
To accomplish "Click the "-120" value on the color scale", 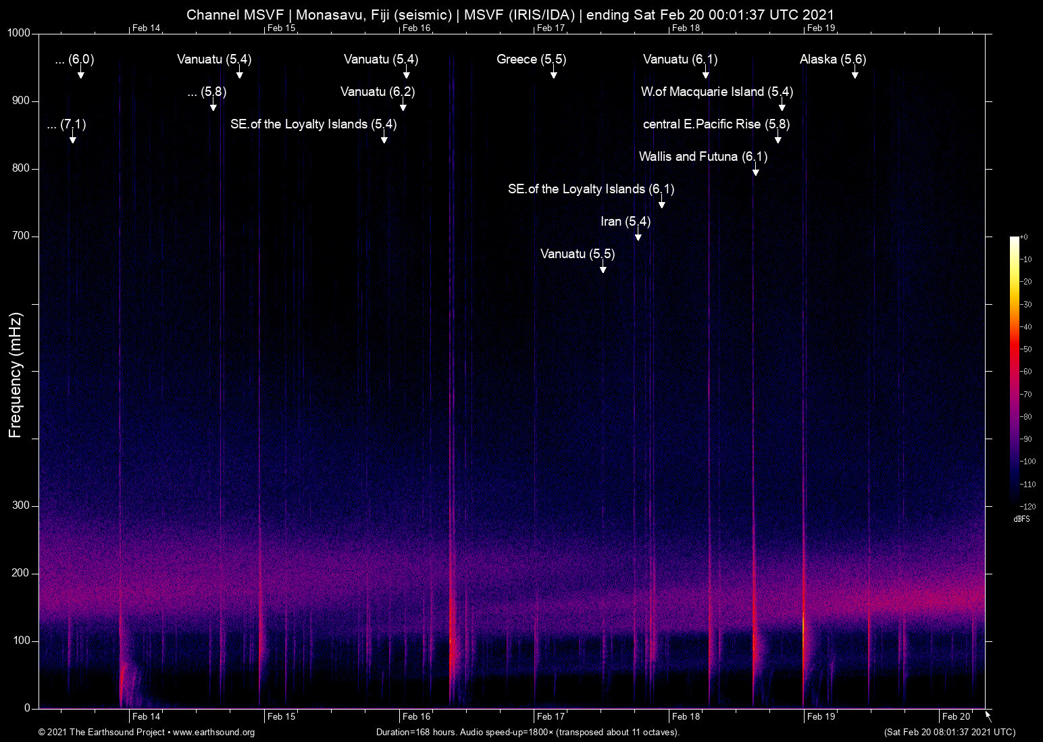I will [x=1027, y=507].
